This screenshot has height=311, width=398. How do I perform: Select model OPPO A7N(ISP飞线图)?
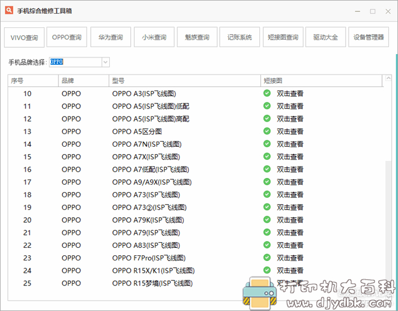pos(147,144)
